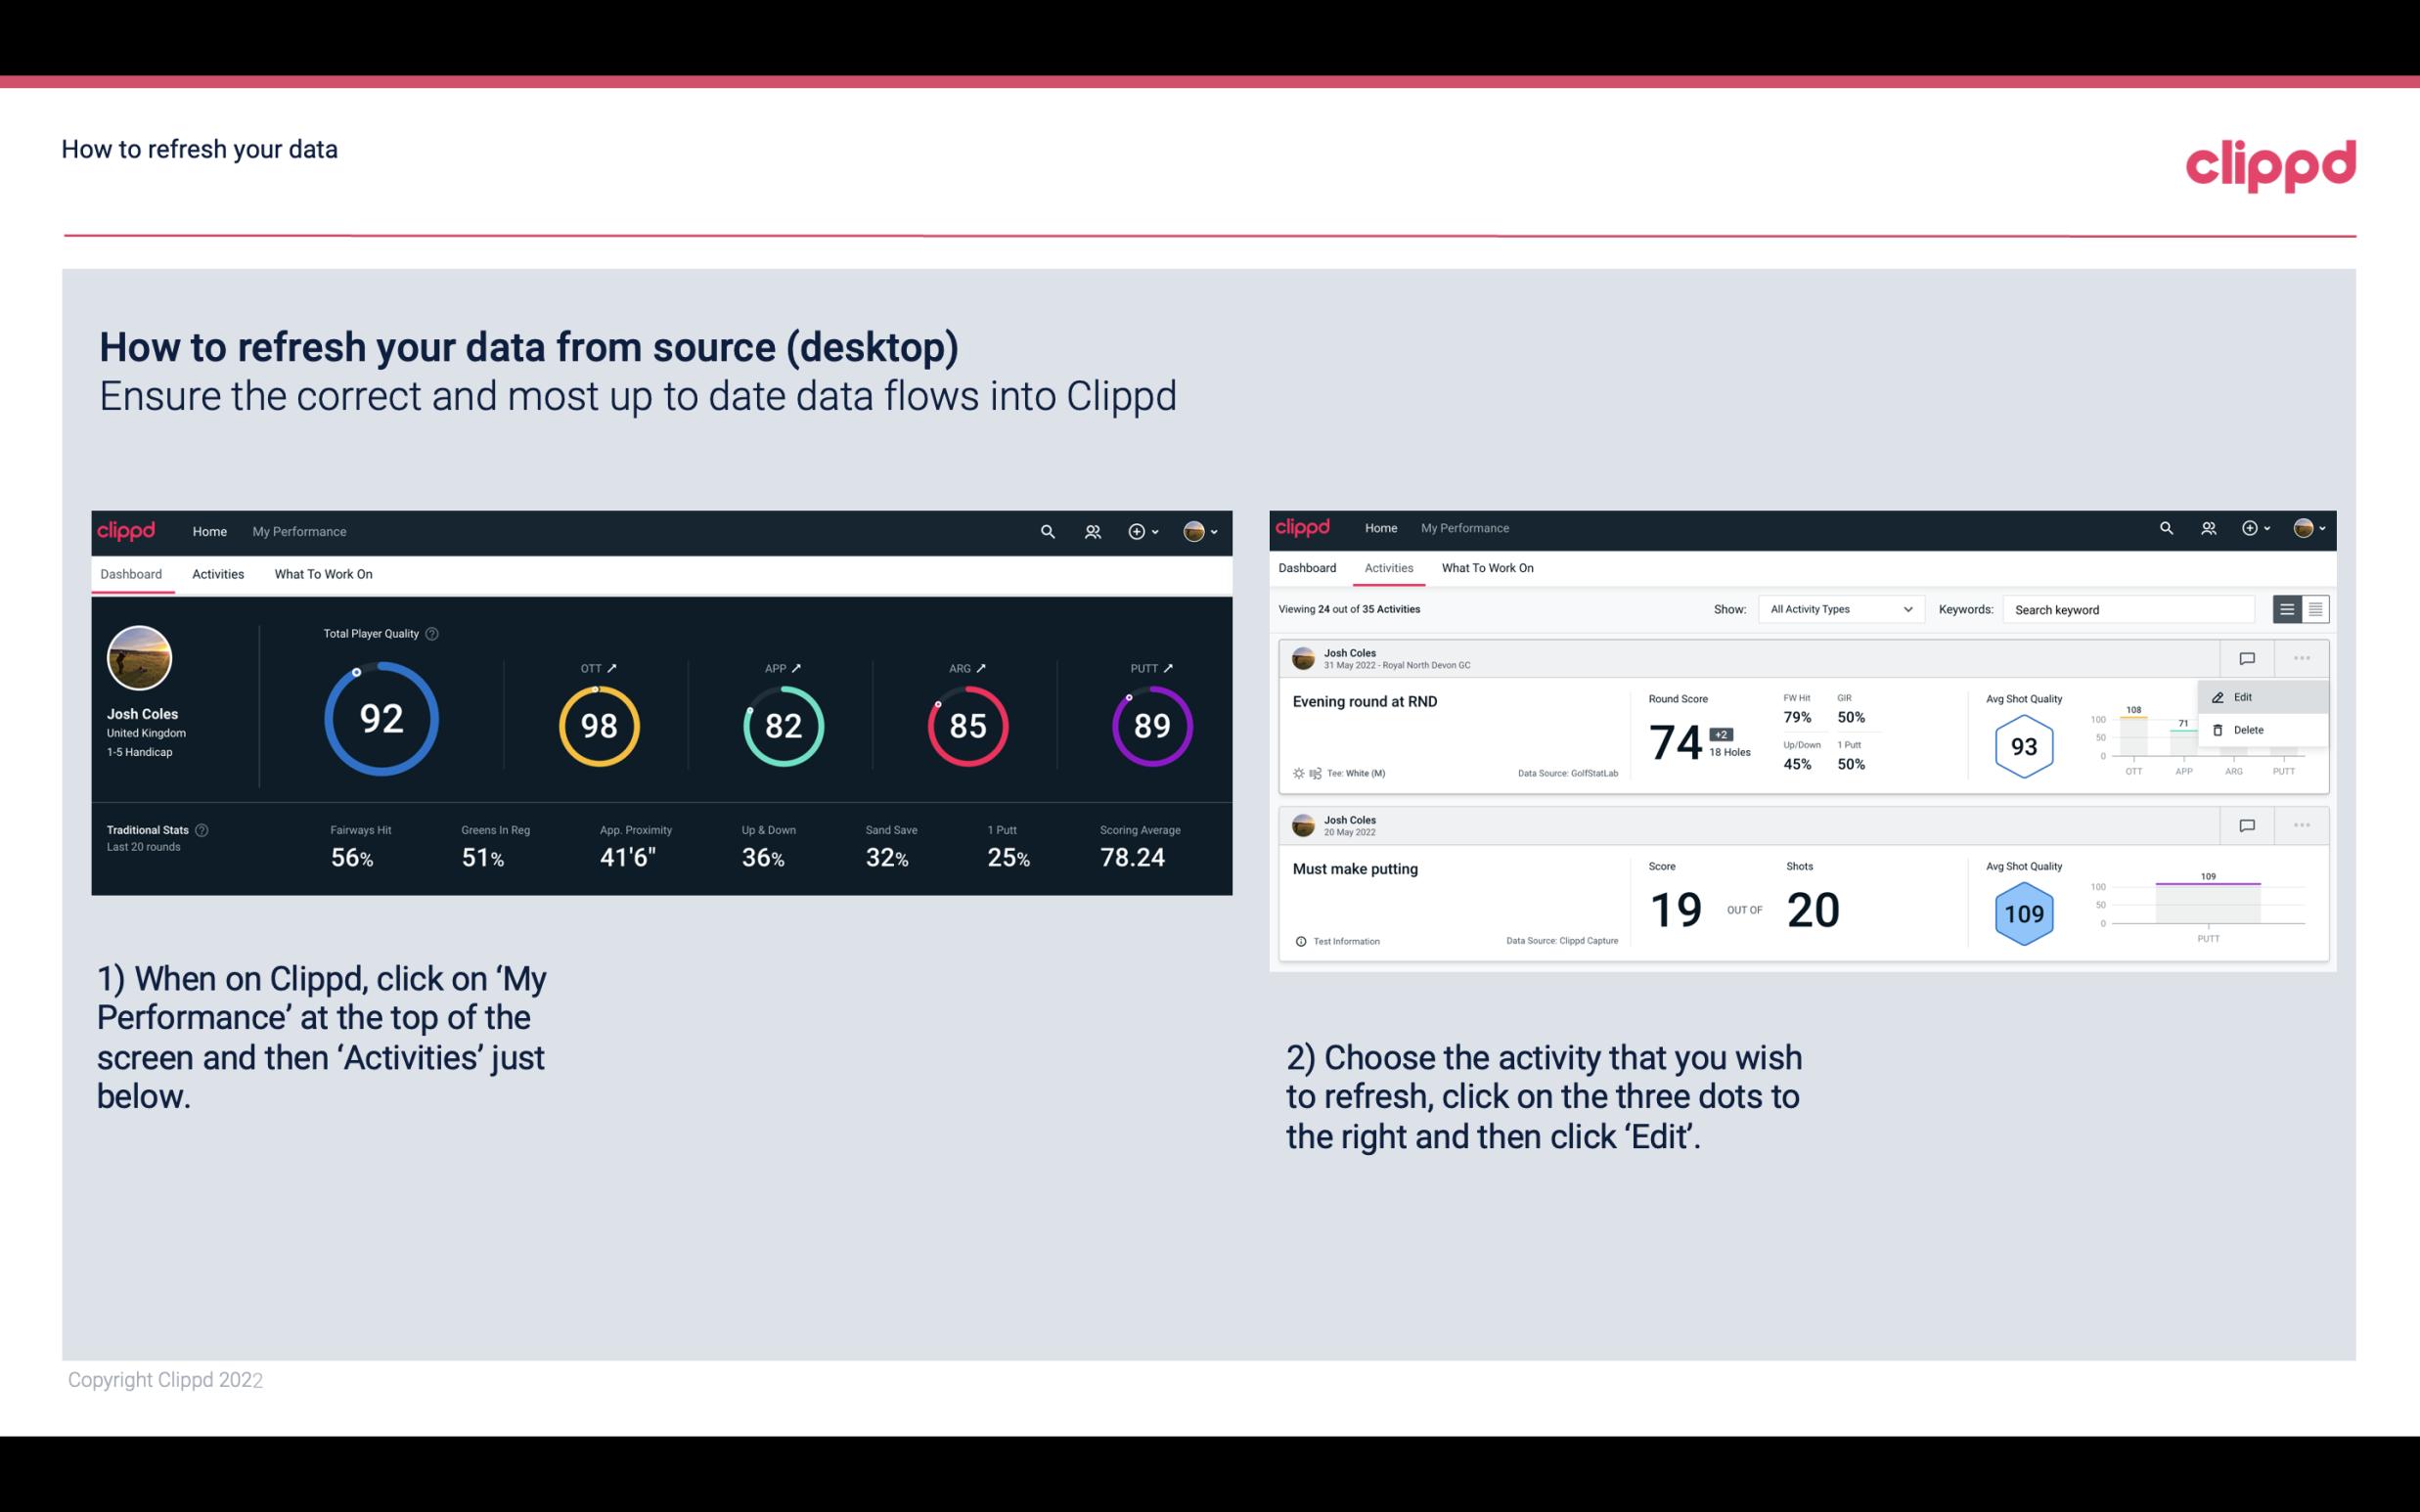
Task: Click the Edit pencil icon on Evening round
Action: click(x=2219, y=695)
